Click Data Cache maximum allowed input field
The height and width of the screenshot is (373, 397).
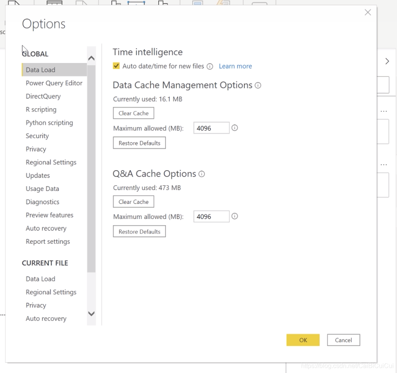point(212,128)
